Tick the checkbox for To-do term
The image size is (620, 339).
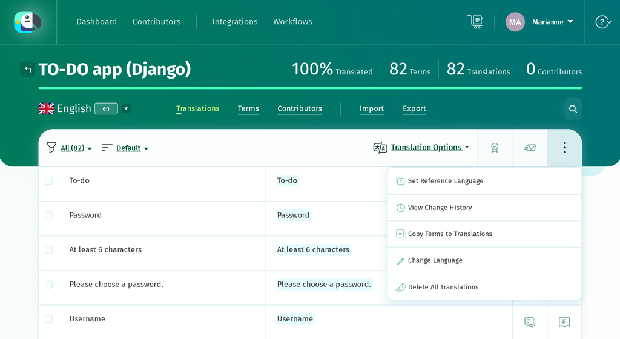(48, 180)
